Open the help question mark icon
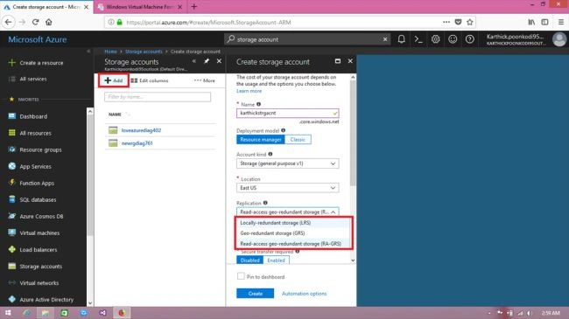This screenshot has width=569, height=319. pos(469,39)
